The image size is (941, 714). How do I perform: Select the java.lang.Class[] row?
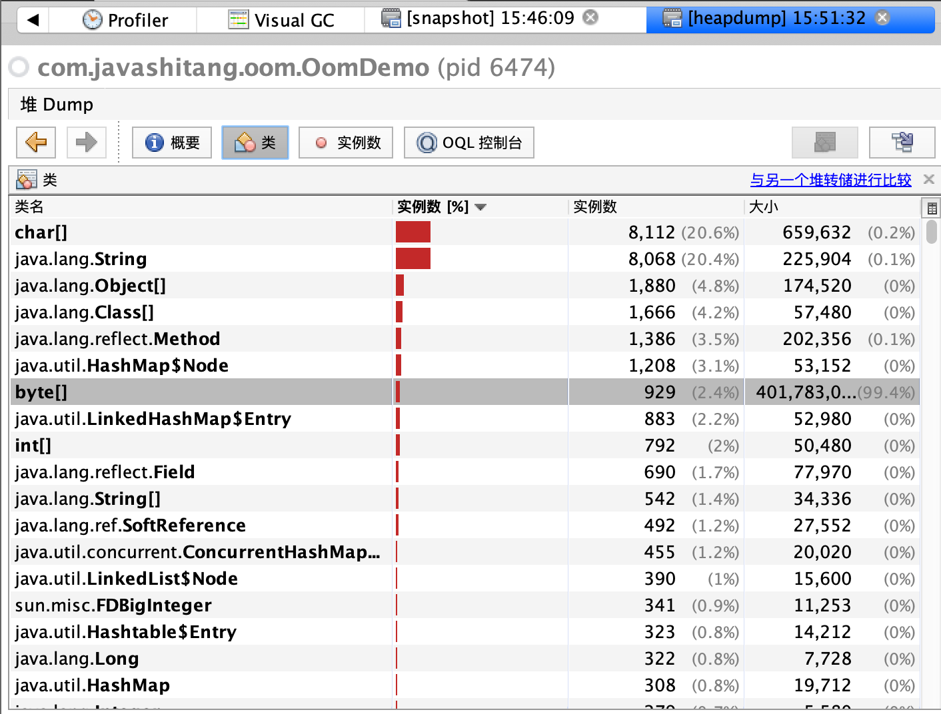[x=465, y=312]
